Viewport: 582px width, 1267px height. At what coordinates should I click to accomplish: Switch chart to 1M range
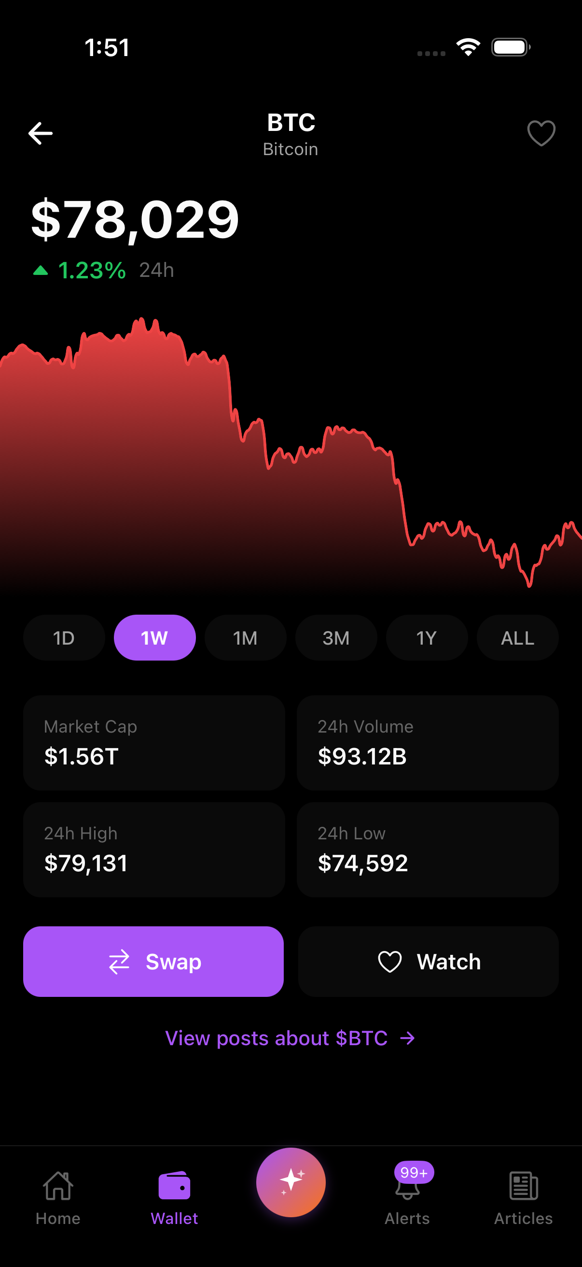(245, 638)
